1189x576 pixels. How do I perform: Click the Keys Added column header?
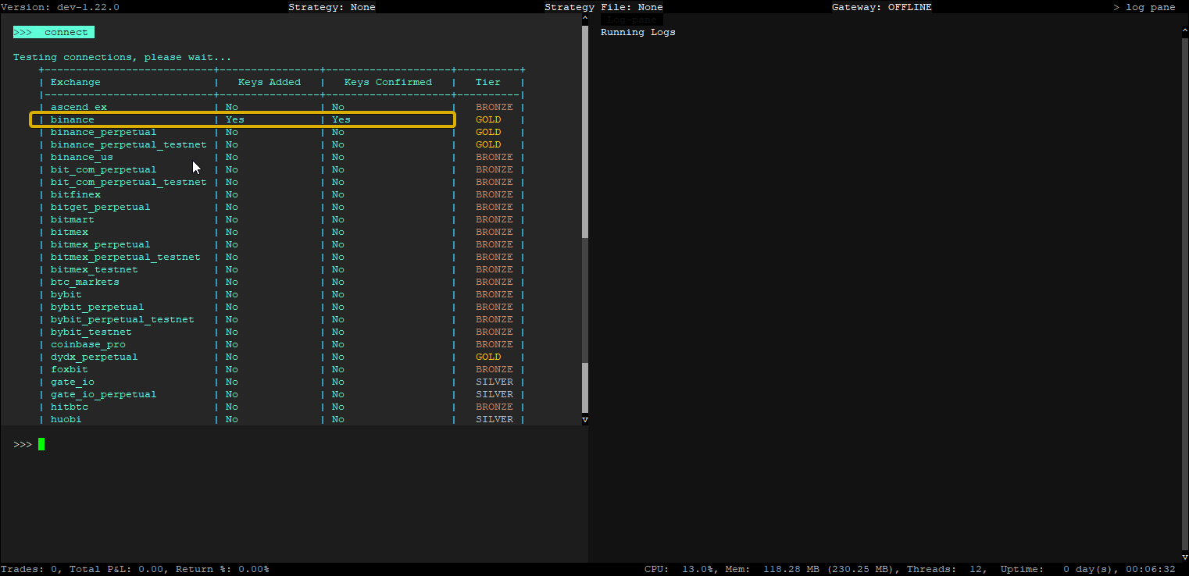tap(269, 82)
